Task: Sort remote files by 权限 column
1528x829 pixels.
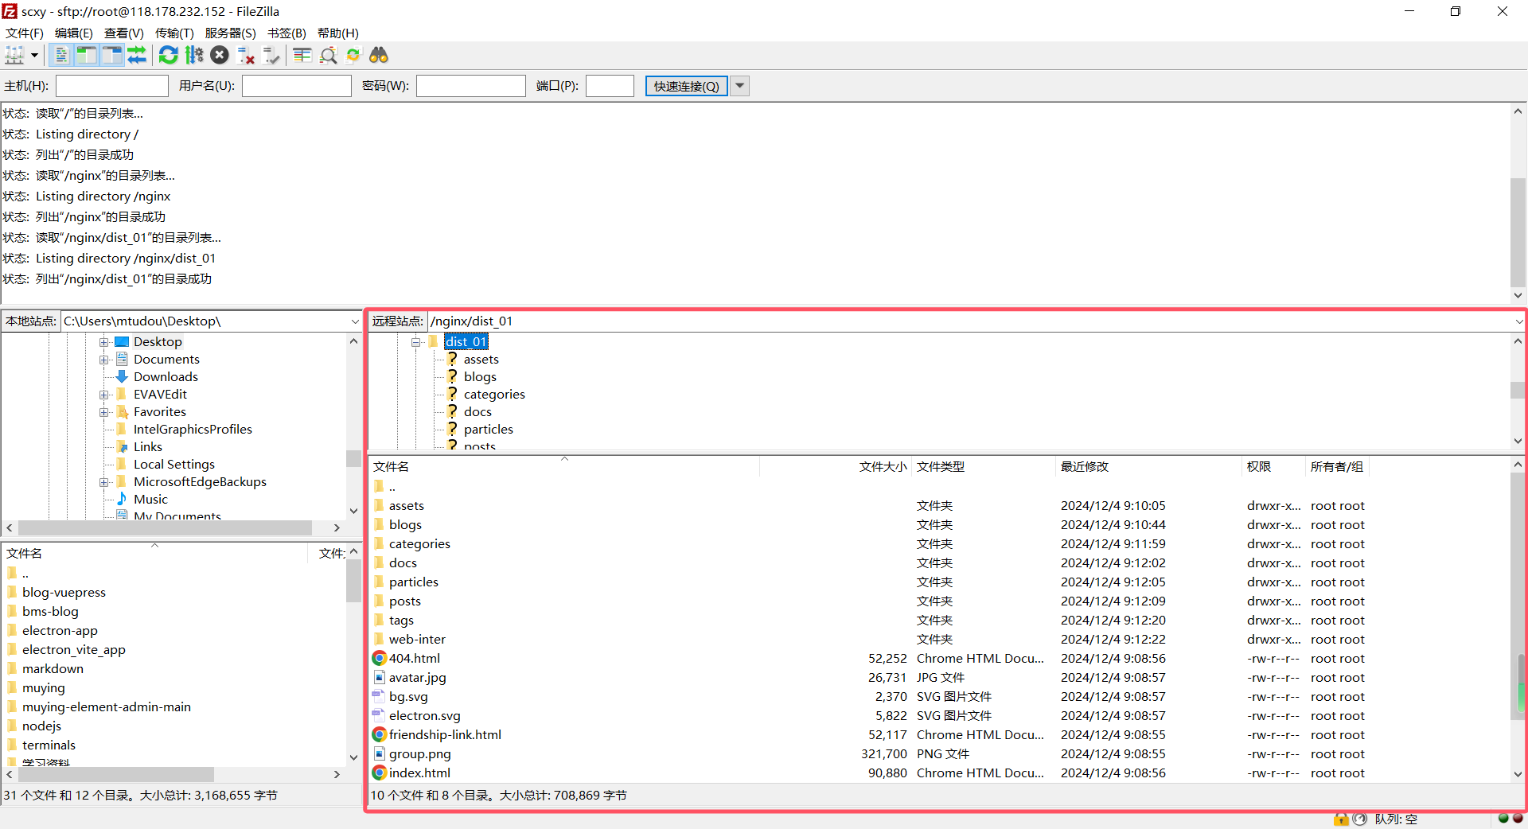Action: pos(1274,466)
